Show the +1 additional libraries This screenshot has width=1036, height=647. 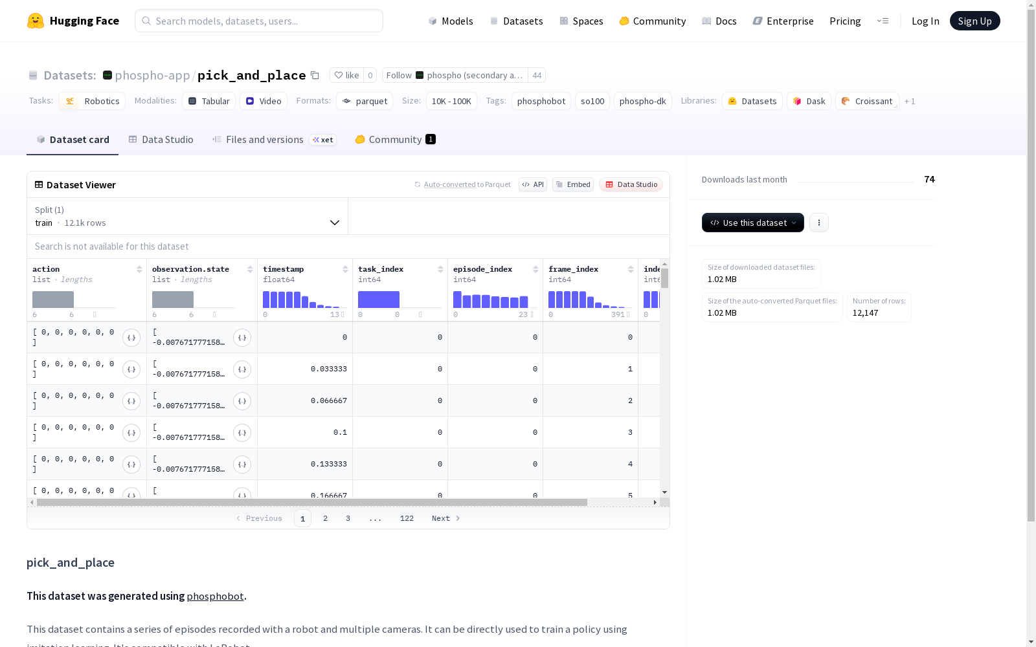pos(910,101)
